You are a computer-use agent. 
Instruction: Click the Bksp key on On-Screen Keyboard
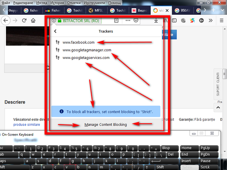coord(169,148)
